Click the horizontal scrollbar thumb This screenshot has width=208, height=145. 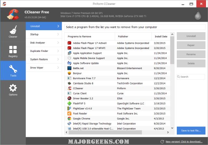(x=105, y=132)
